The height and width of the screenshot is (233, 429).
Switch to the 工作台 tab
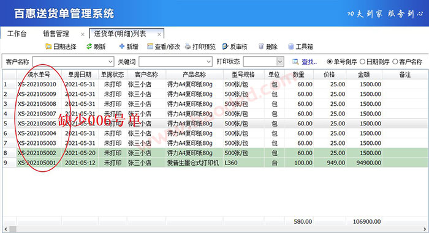tap(17, 34)
